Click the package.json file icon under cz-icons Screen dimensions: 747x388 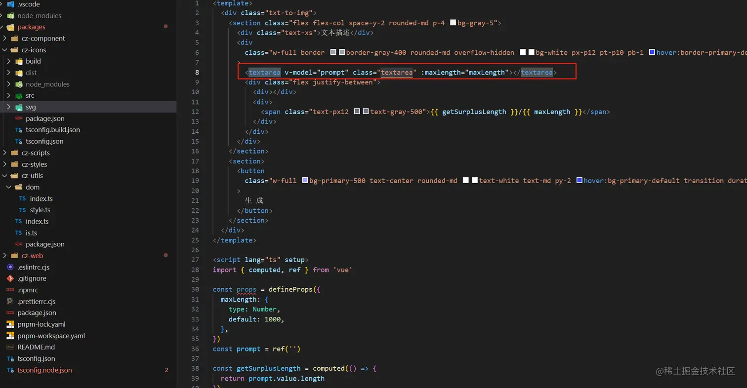tap(19, 118)
